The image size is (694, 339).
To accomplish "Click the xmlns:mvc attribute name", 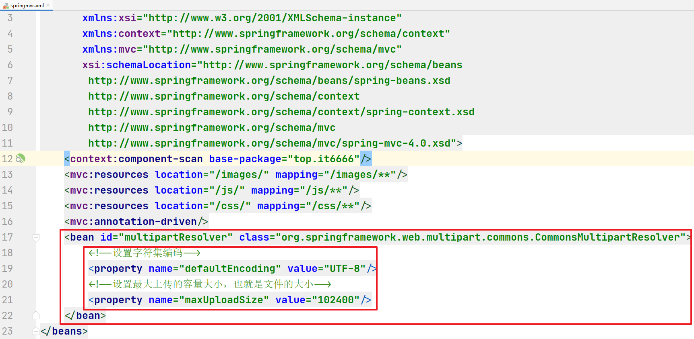I will pos(109,49).
